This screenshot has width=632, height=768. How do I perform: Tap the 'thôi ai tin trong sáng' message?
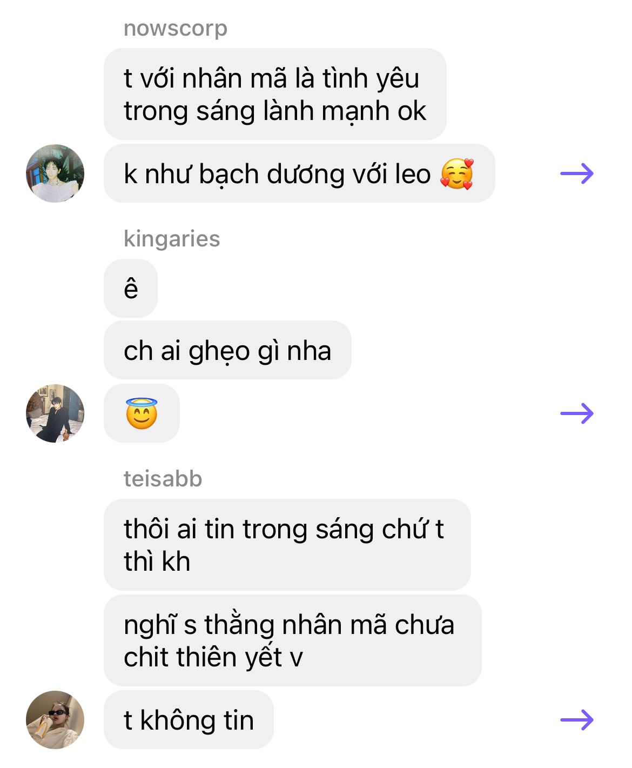287,545
